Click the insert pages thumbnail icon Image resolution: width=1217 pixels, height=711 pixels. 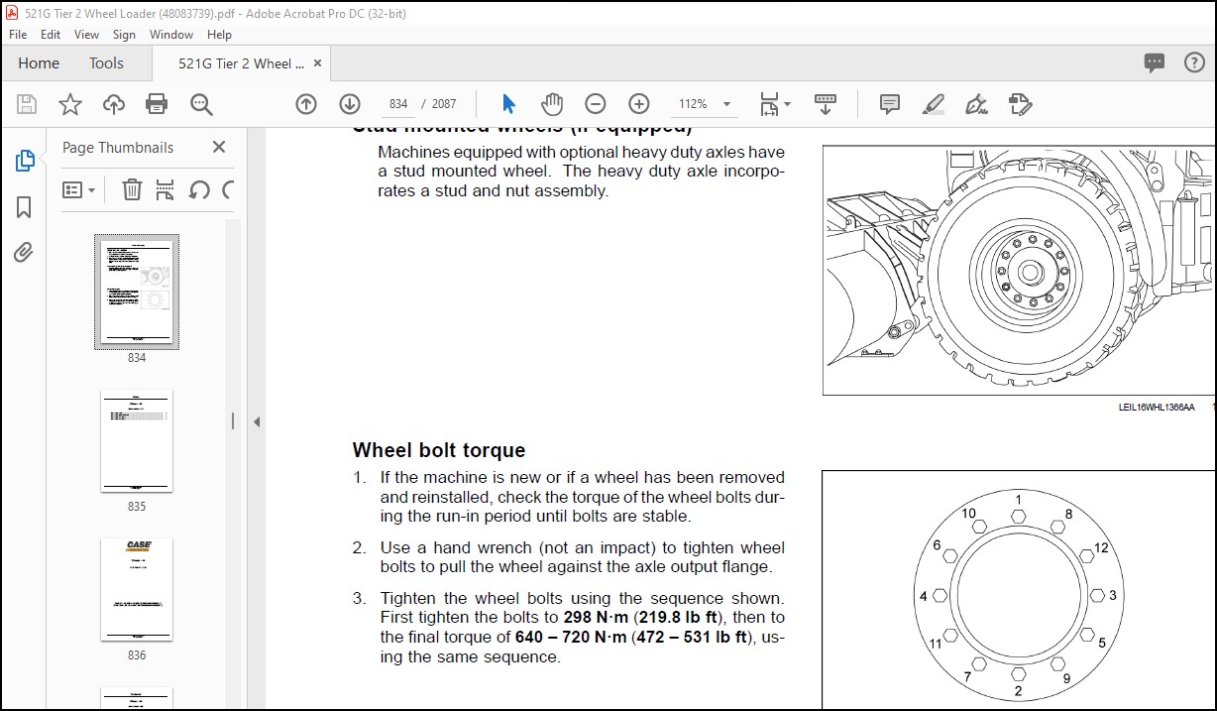click(x=166, y=189)
